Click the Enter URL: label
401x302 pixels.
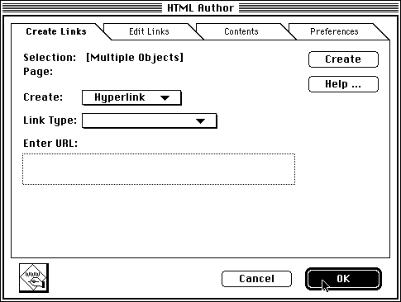point(50,144)
